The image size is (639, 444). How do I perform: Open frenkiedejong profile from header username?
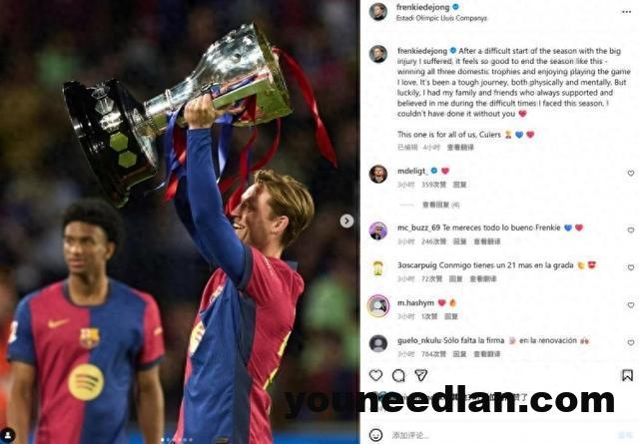coord(422,7)
